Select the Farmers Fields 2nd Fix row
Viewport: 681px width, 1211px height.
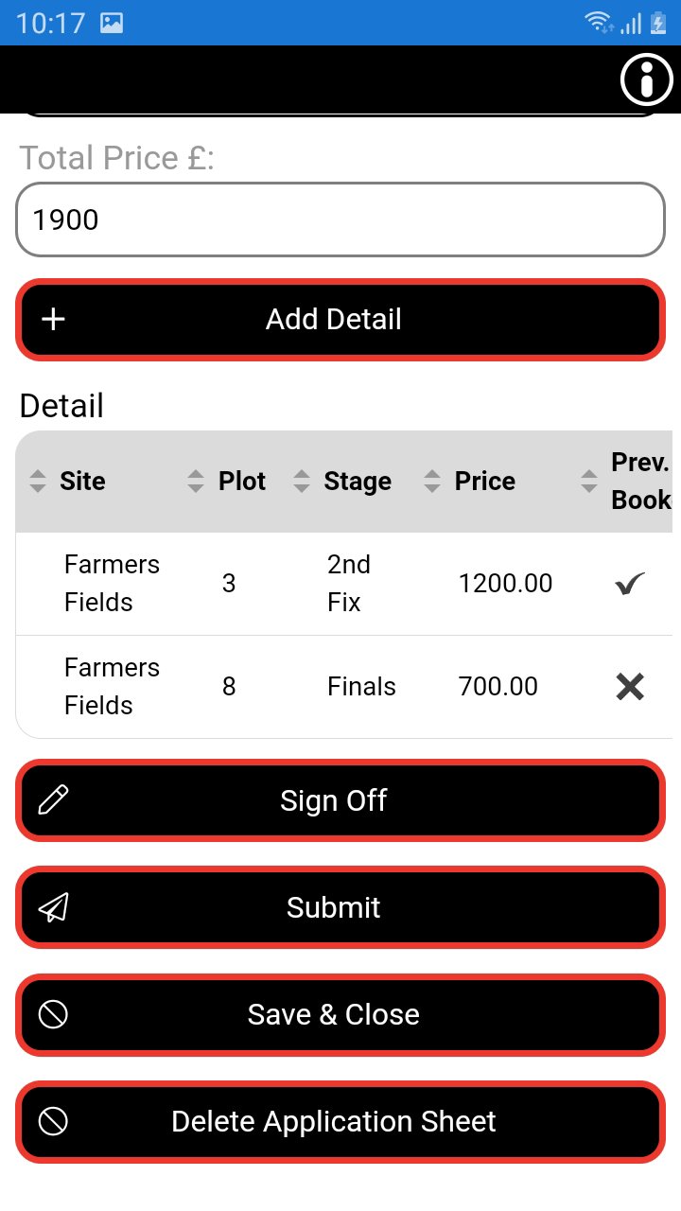(x=344, y=584)
